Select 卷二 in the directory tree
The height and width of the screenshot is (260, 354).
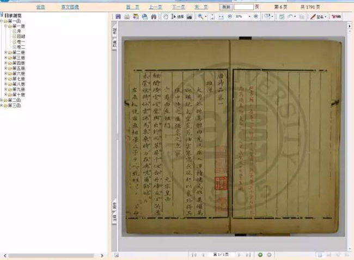coord(21,47)
